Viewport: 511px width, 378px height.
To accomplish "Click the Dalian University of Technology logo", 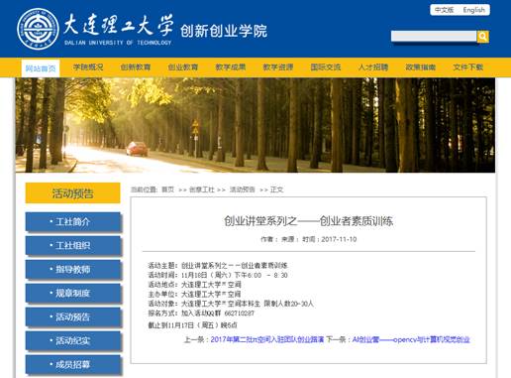I will coord(38,29).
